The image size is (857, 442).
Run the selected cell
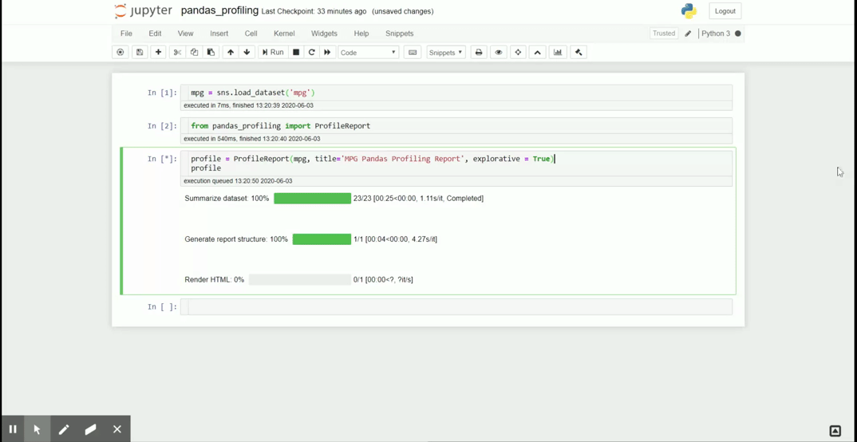[273, 53]
